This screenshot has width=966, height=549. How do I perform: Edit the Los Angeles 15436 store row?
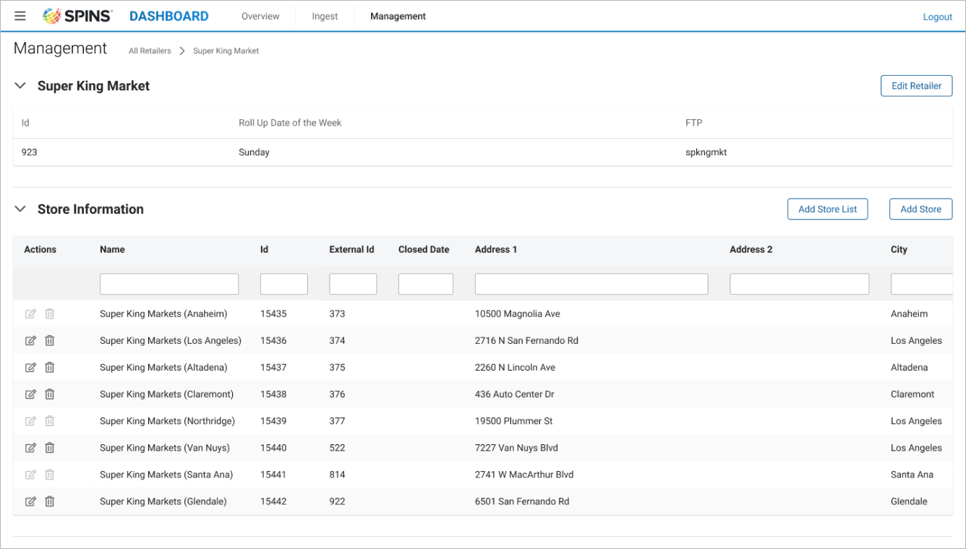[x=30, y=341]
